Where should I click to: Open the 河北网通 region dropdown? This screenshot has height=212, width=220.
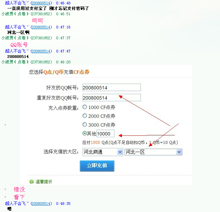103,152
